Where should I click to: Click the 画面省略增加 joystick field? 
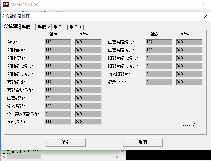click(x=189, y=42)
